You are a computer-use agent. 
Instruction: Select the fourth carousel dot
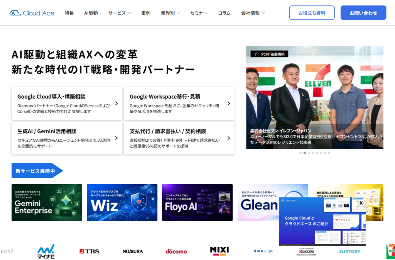pos(312,153)
